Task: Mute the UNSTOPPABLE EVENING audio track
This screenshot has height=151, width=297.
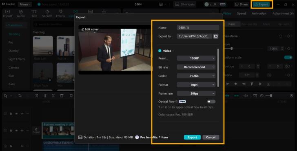Action: pos(22,146)
